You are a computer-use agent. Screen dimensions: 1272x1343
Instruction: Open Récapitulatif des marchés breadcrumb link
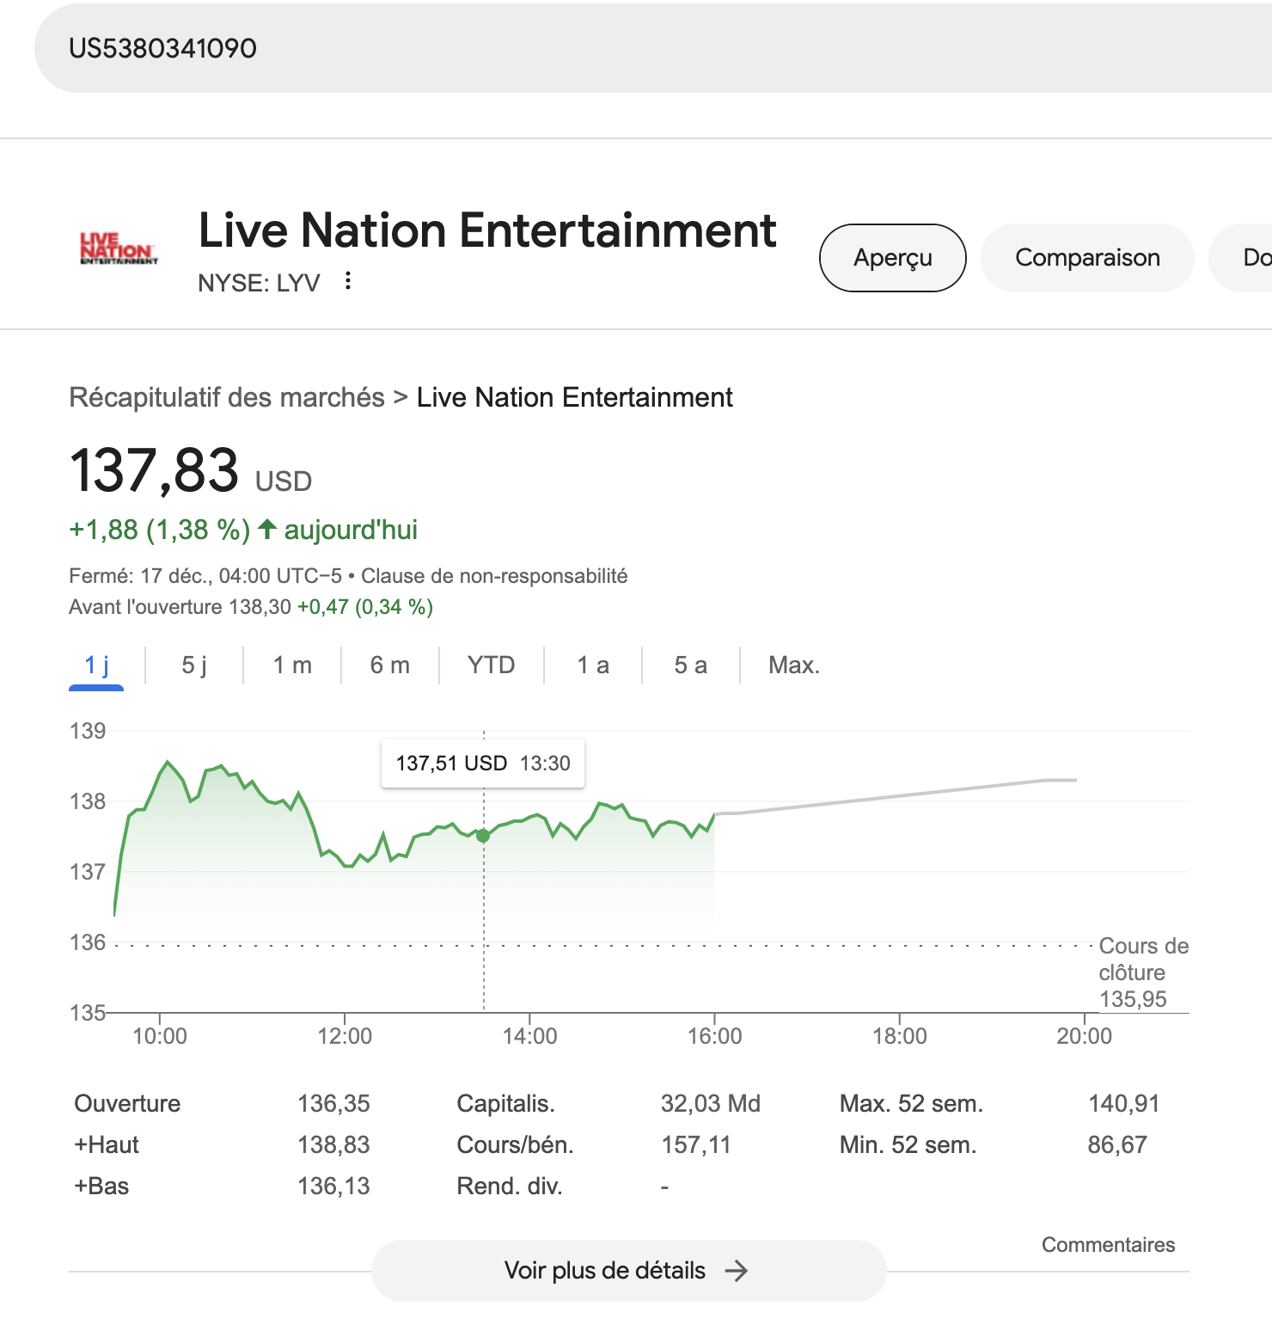coord(227,397)
